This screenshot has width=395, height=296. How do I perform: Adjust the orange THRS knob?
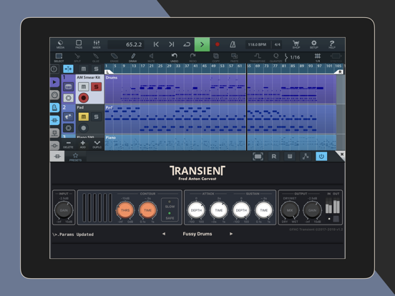pos(125,210)
